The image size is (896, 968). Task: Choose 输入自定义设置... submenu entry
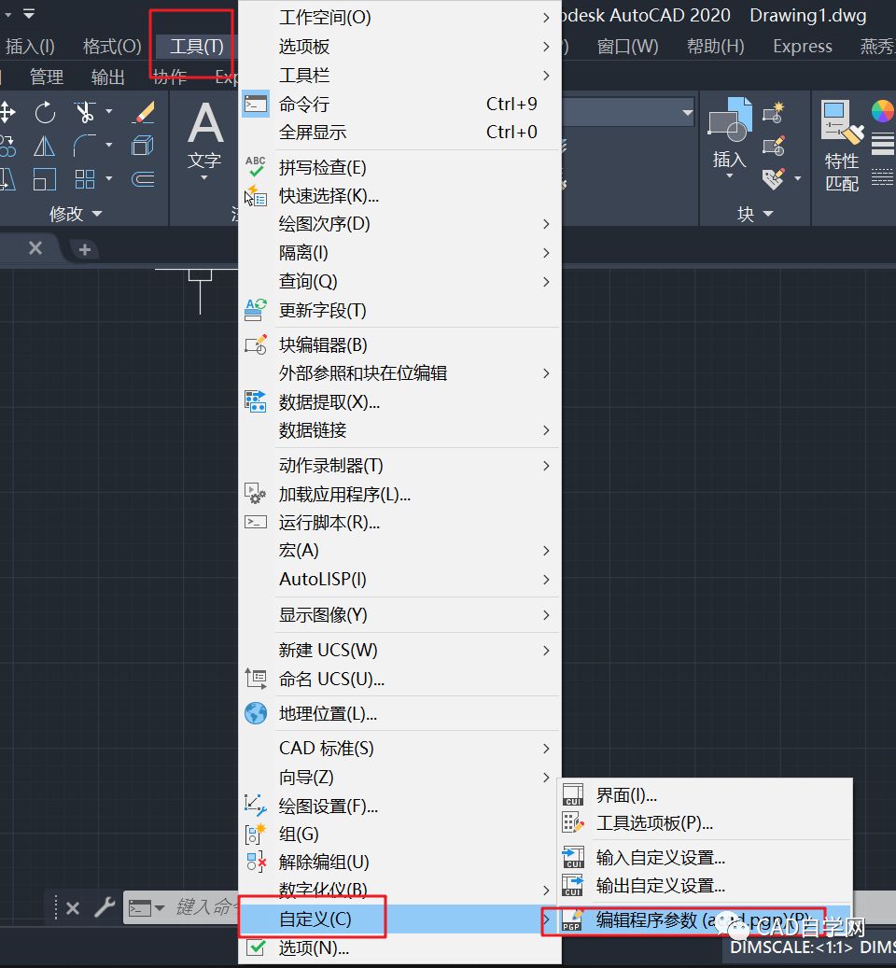click(x=706, y=858)
